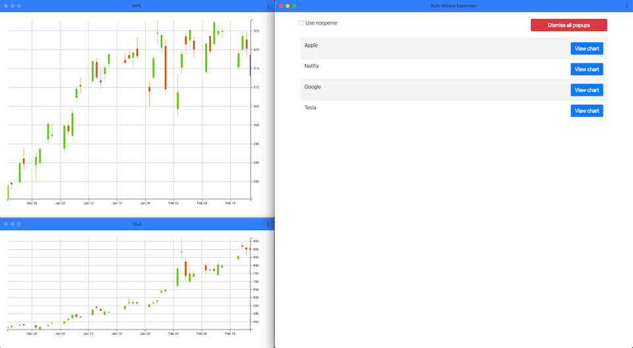Launch the Tesla chart via View chart
The width and height of the screenshot is (633, 348).
coord(586,111)
